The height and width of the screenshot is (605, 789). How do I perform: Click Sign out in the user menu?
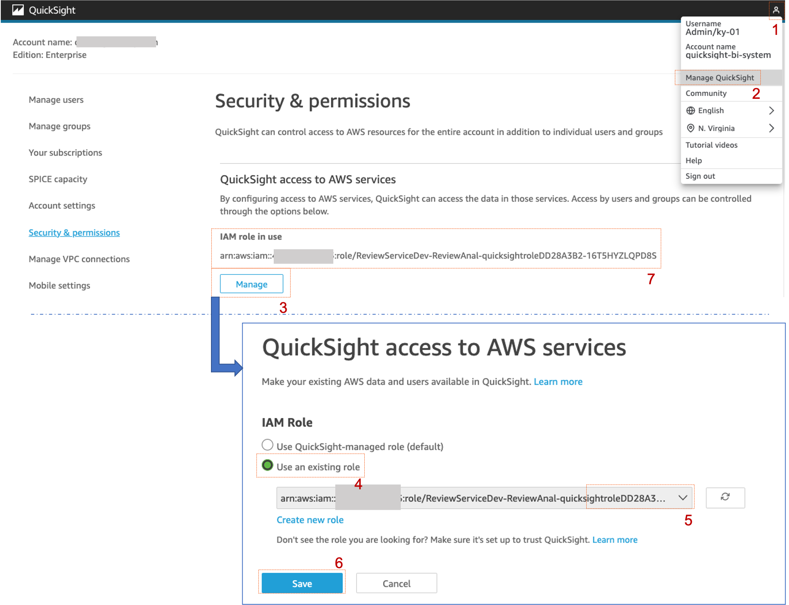tap(700, 176)
